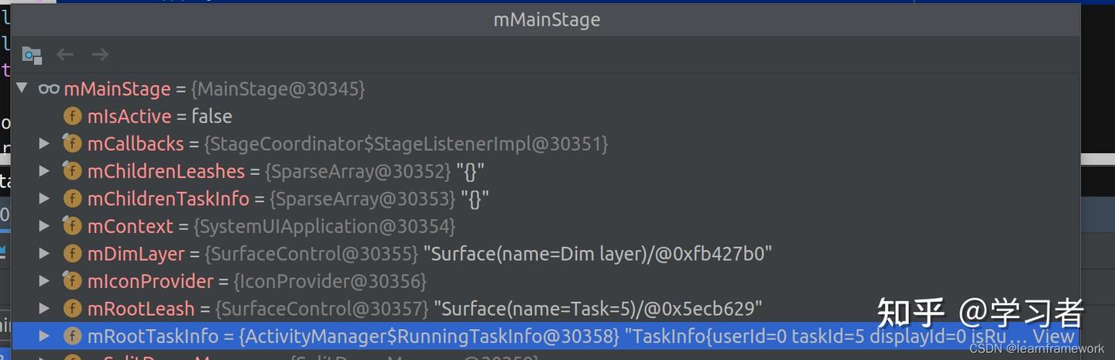Image resolution: width=1115 pixels, height=360 pixels.
Task: Click the mMainStage popup title bar
Action: [547, 20]
